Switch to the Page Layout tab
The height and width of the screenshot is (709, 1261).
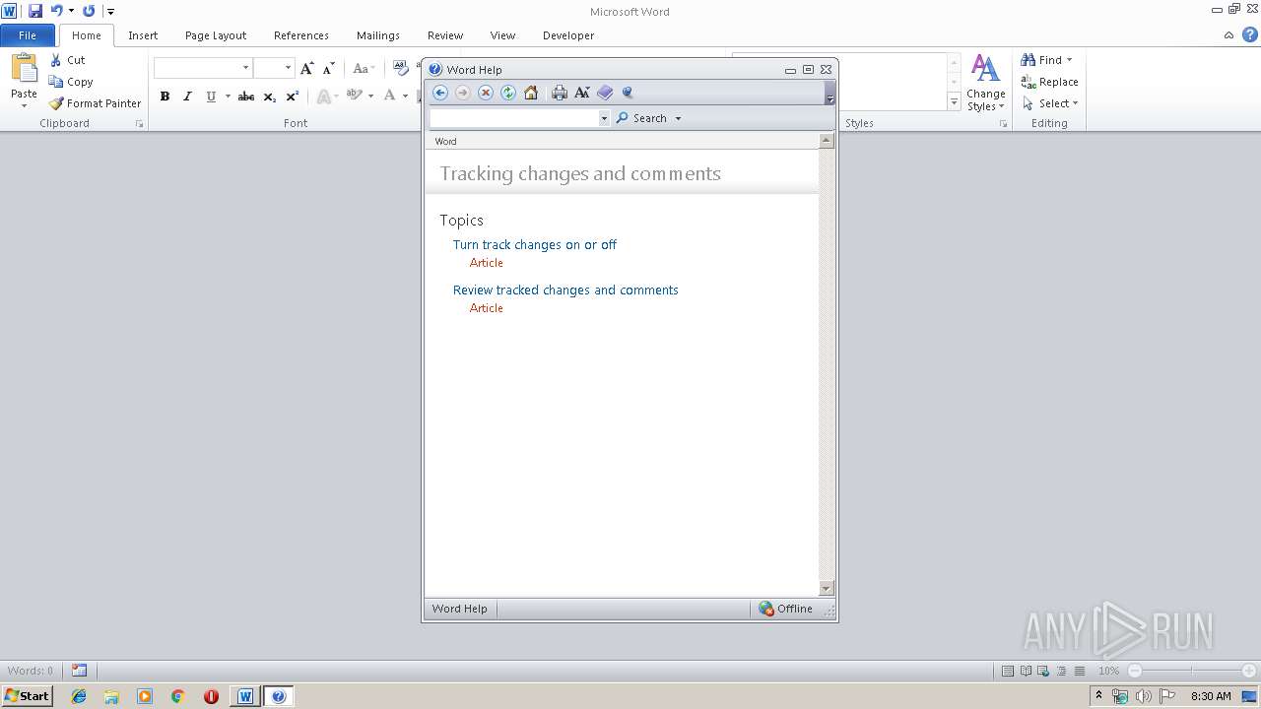click(216, 35)
